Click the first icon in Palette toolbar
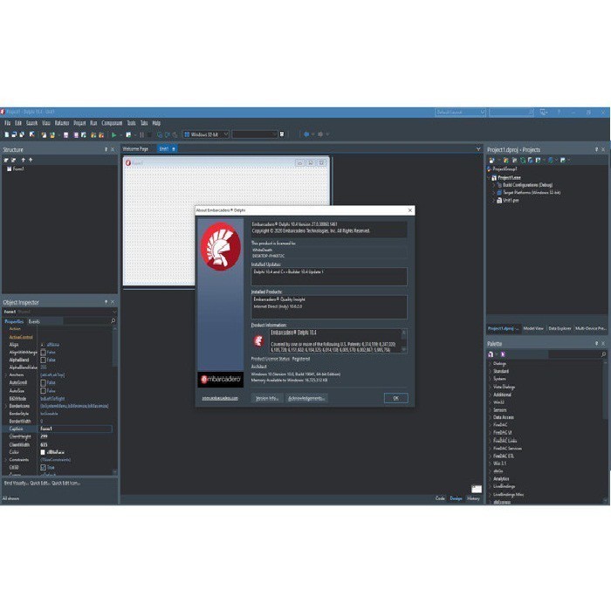Image resolution: width=611 pixels, height=611 pixels. point(491,354)
